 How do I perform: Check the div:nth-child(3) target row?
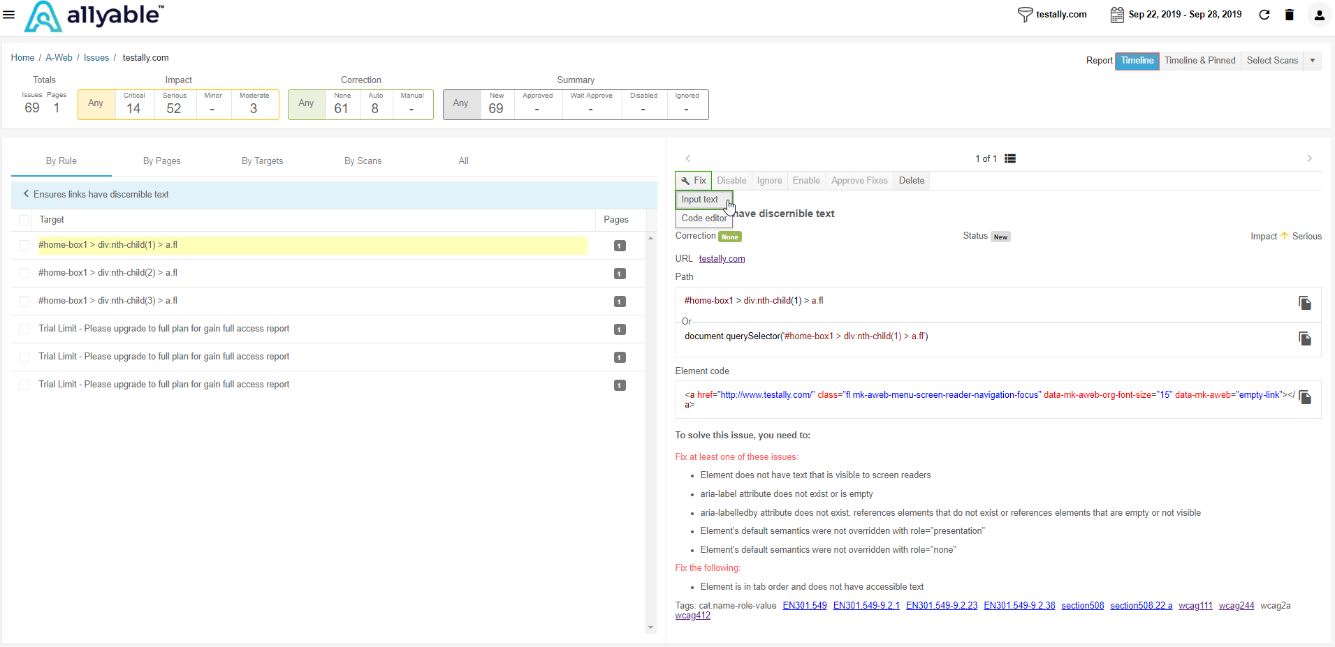24,301
